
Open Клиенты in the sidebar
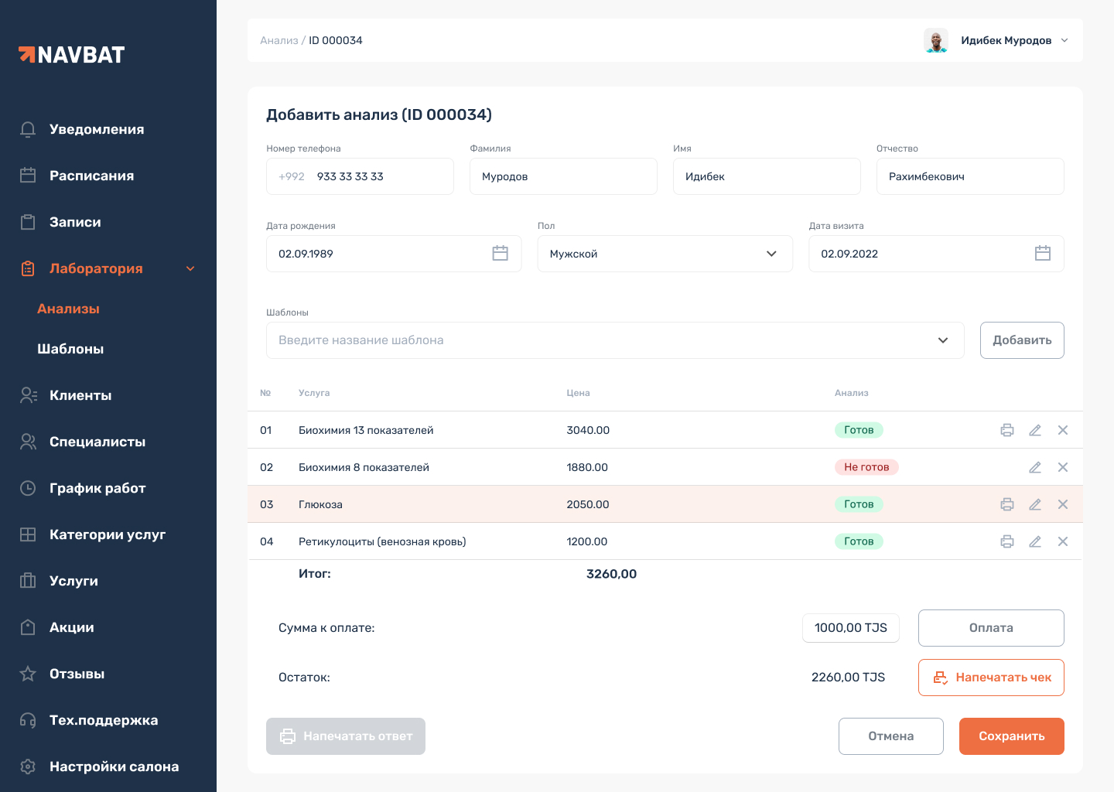80,395
